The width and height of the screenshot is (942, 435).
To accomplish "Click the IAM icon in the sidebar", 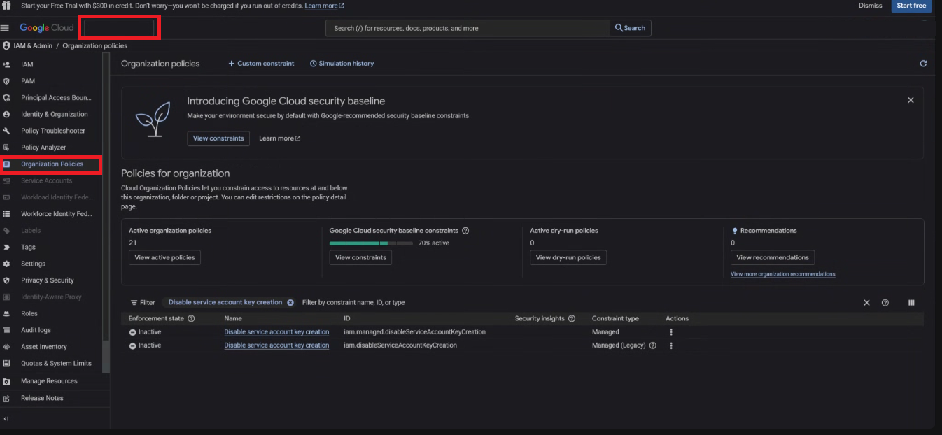I will coord(6,64).
